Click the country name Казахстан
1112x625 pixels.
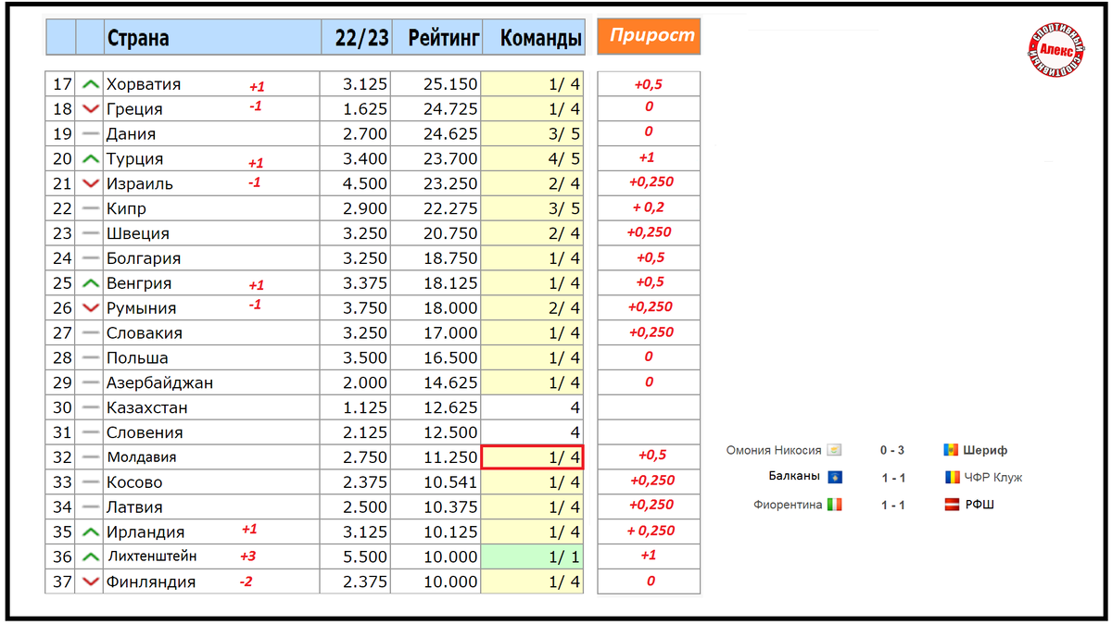[x=147, y=407]
